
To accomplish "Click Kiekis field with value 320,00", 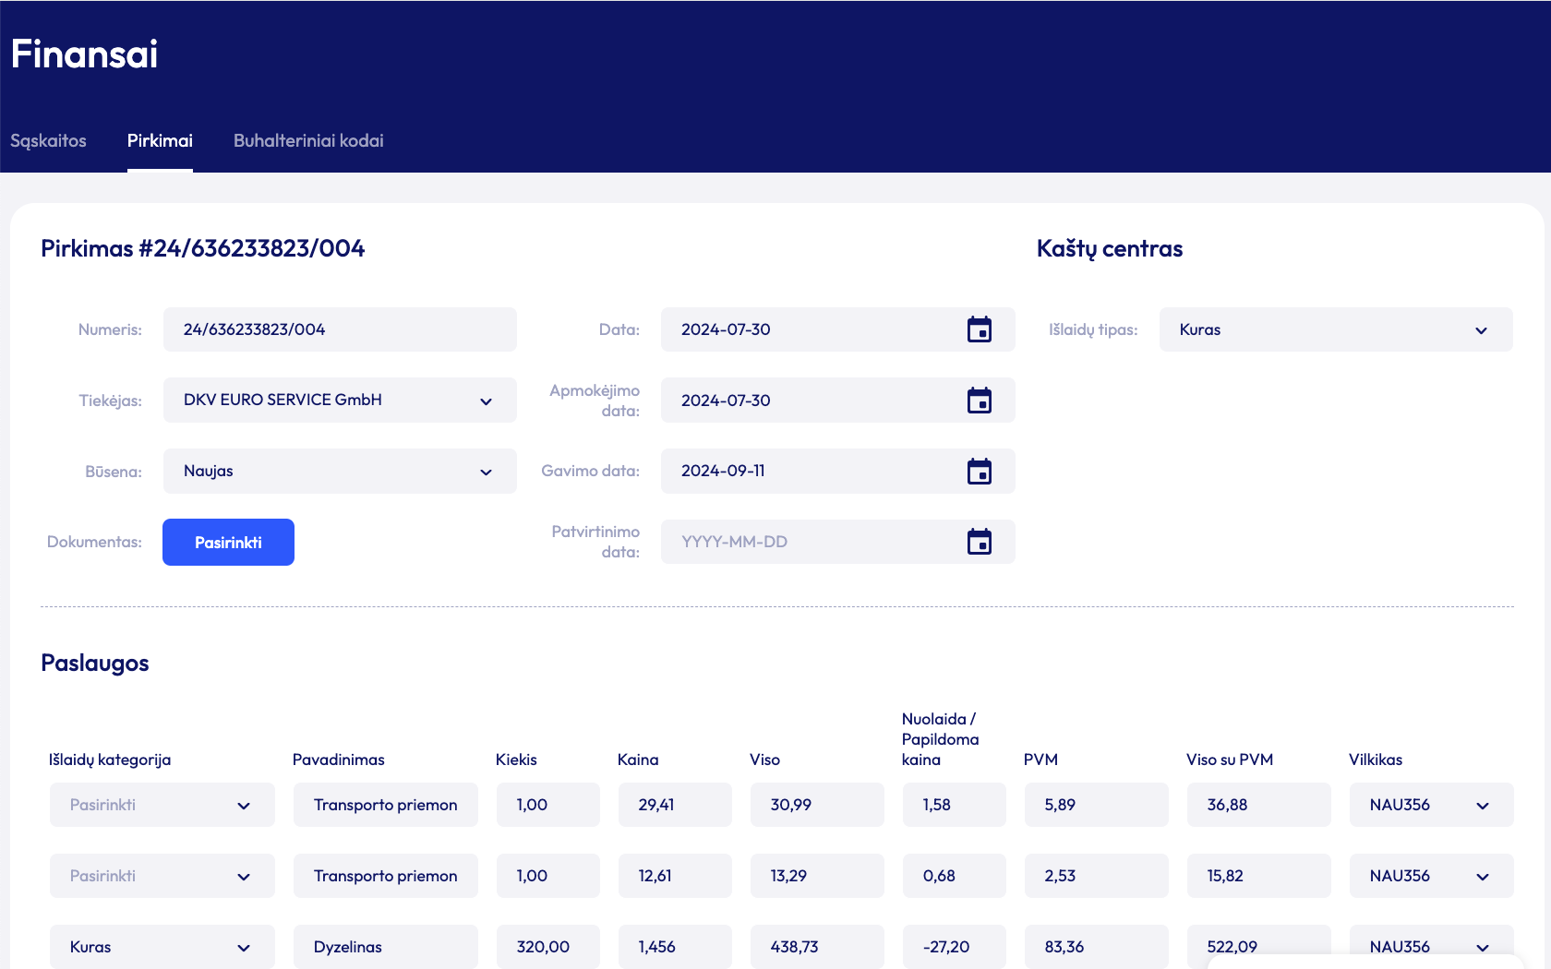I will pyautogui.click(x=547, y=947).
